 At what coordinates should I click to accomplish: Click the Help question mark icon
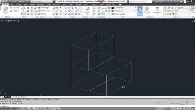tap(181, 2)
